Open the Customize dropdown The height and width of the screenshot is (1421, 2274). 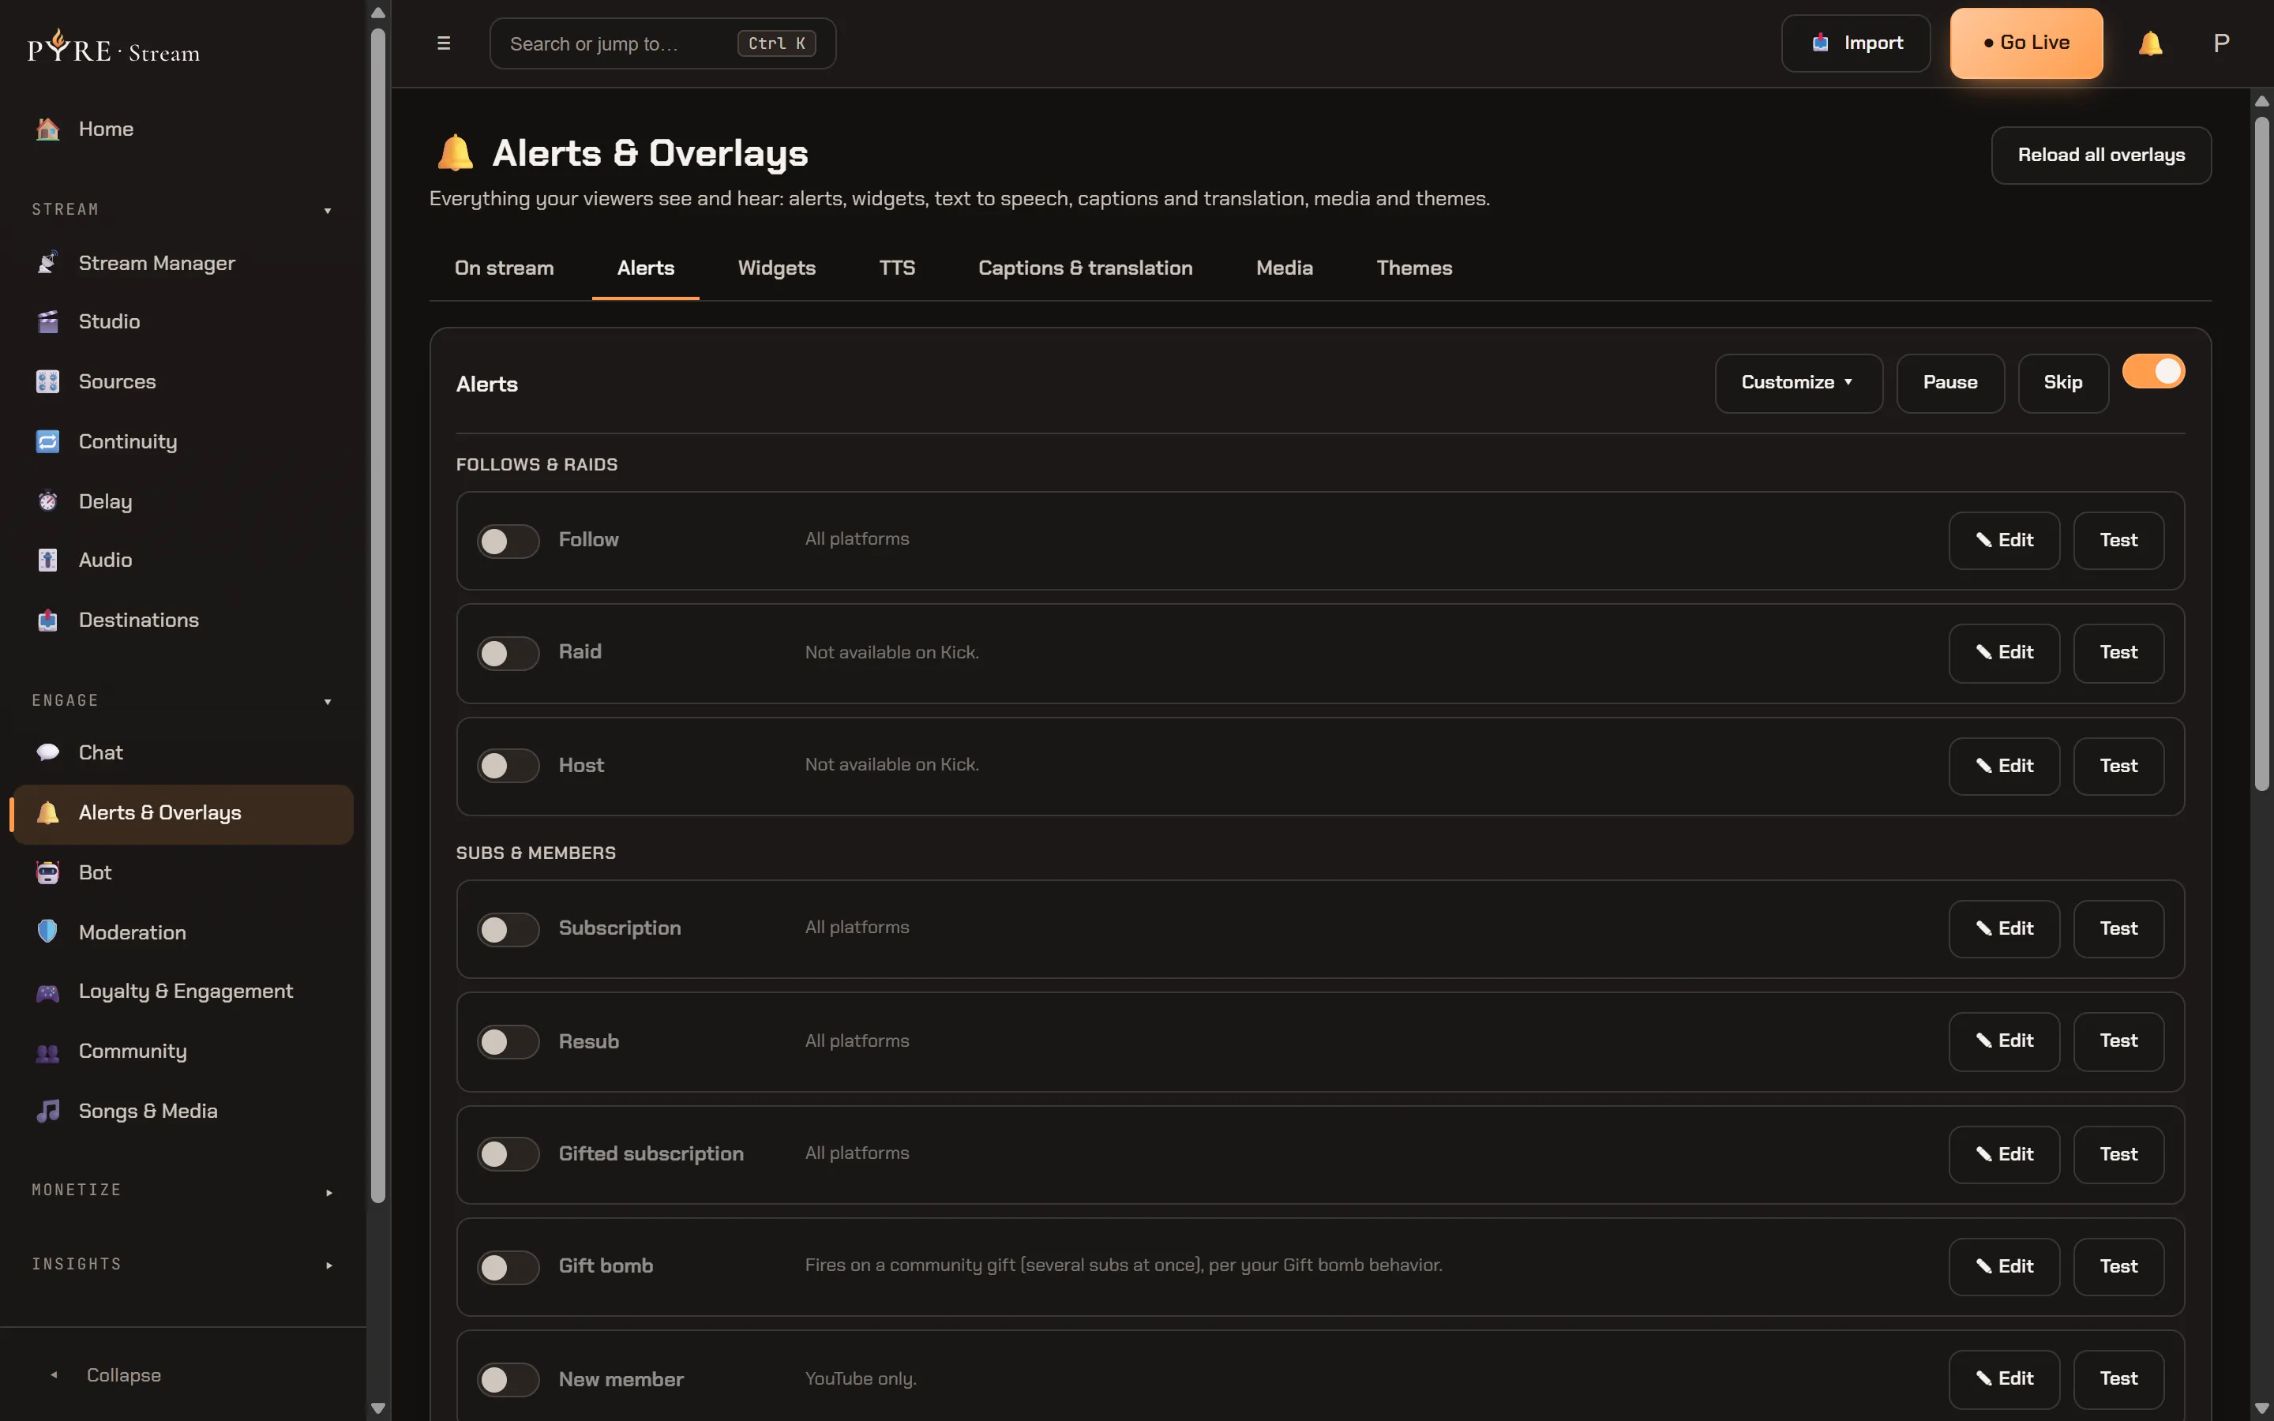(1798, 383)
